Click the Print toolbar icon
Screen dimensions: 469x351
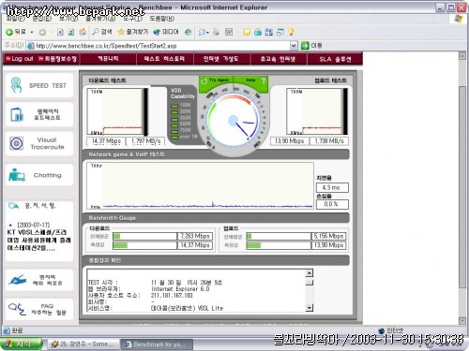click(x=216, y=32)
